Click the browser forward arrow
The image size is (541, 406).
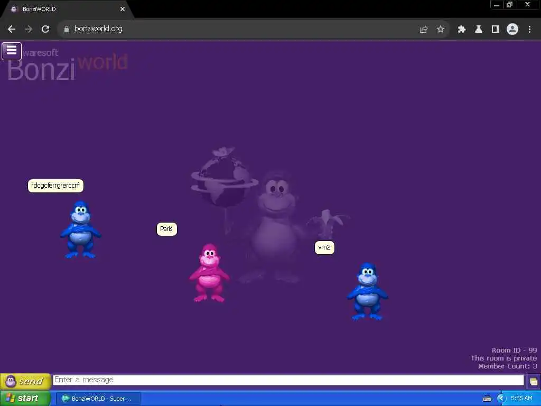tap(29, 30)
